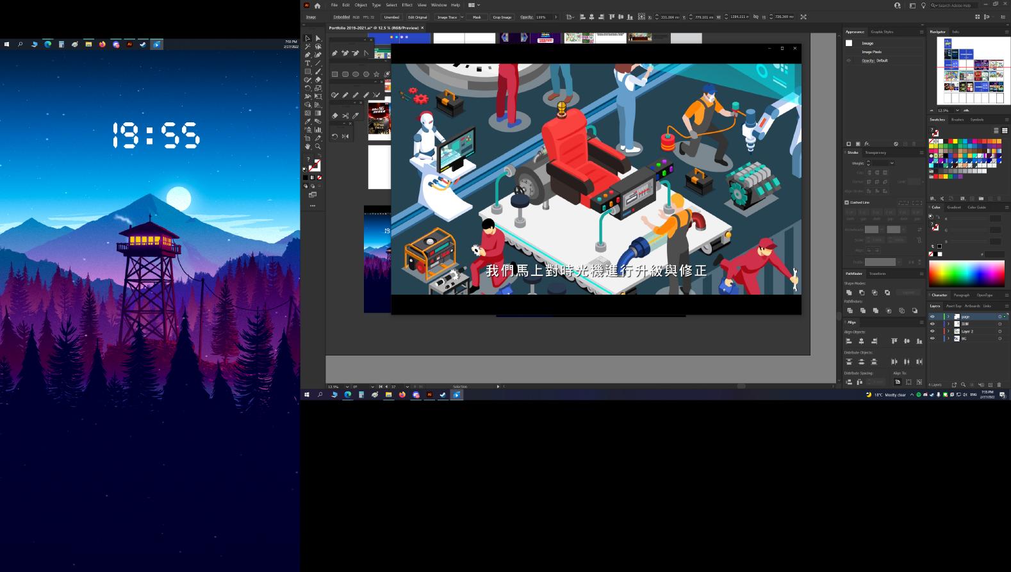Open Image Trace preset dropdown arrow

pos(462,17)
